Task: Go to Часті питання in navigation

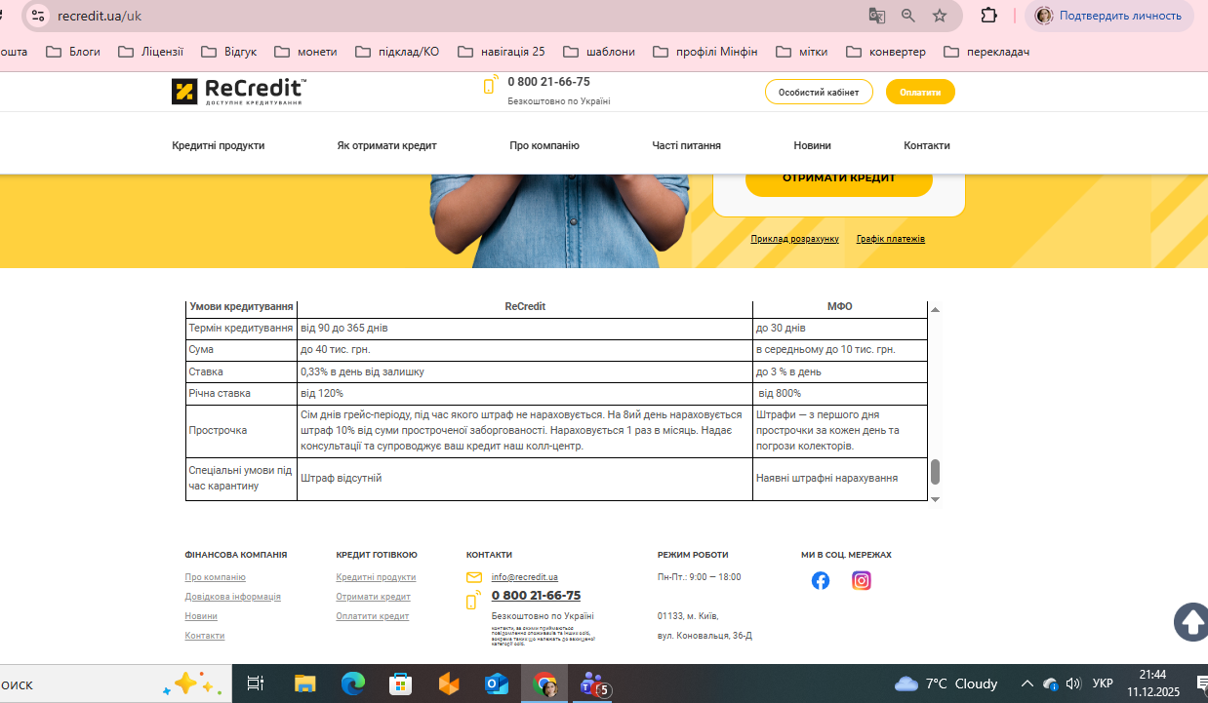Action: 687,145
